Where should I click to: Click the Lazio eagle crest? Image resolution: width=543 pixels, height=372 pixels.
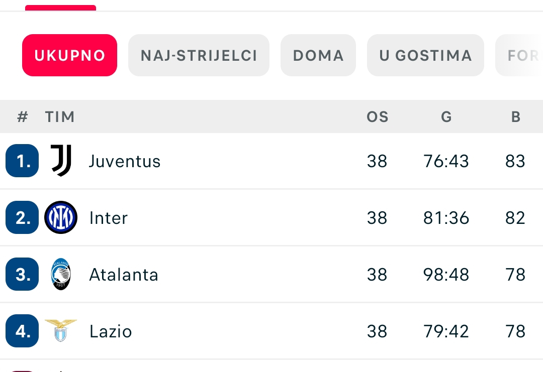[61, 331]
